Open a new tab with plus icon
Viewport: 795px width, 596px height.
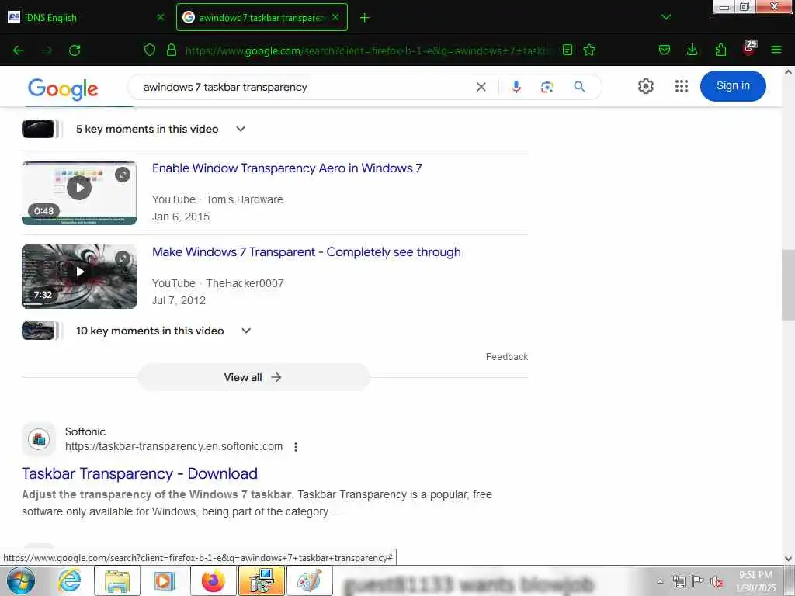point(365,18)
